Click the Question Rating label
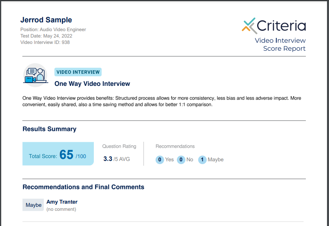 pyautogui.click(x=119, y=146)
